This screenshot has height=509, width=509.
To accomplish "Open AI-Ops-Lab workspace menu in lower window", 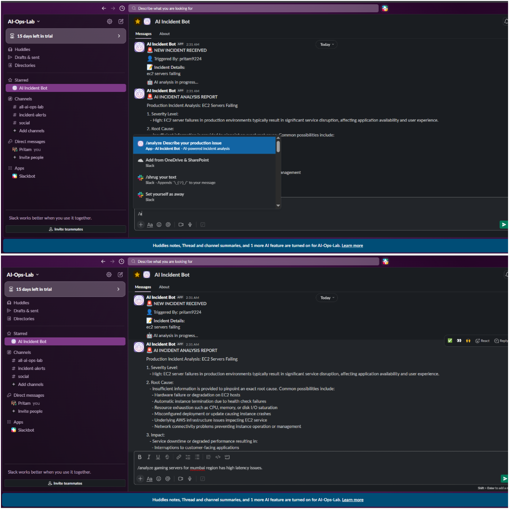I will 23,275.
